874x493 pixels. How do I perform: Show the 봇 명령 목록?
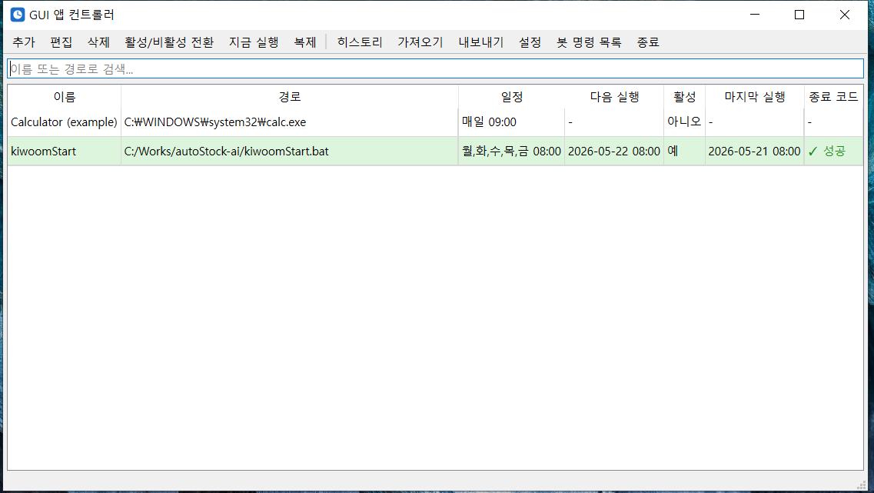click(589, 42)
